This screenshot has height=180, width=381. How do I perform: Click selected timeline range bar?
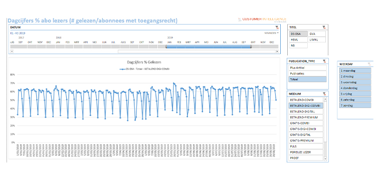click(209, 46)
